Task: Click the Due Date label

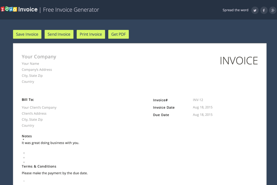Action: click(161, 115)
